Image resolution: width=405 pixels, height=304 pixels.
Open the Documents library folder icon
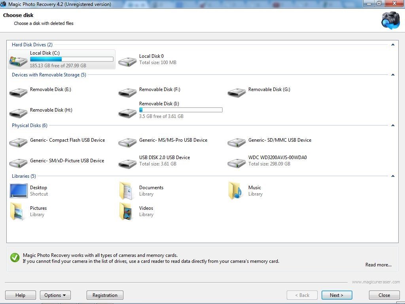point(126,191)
